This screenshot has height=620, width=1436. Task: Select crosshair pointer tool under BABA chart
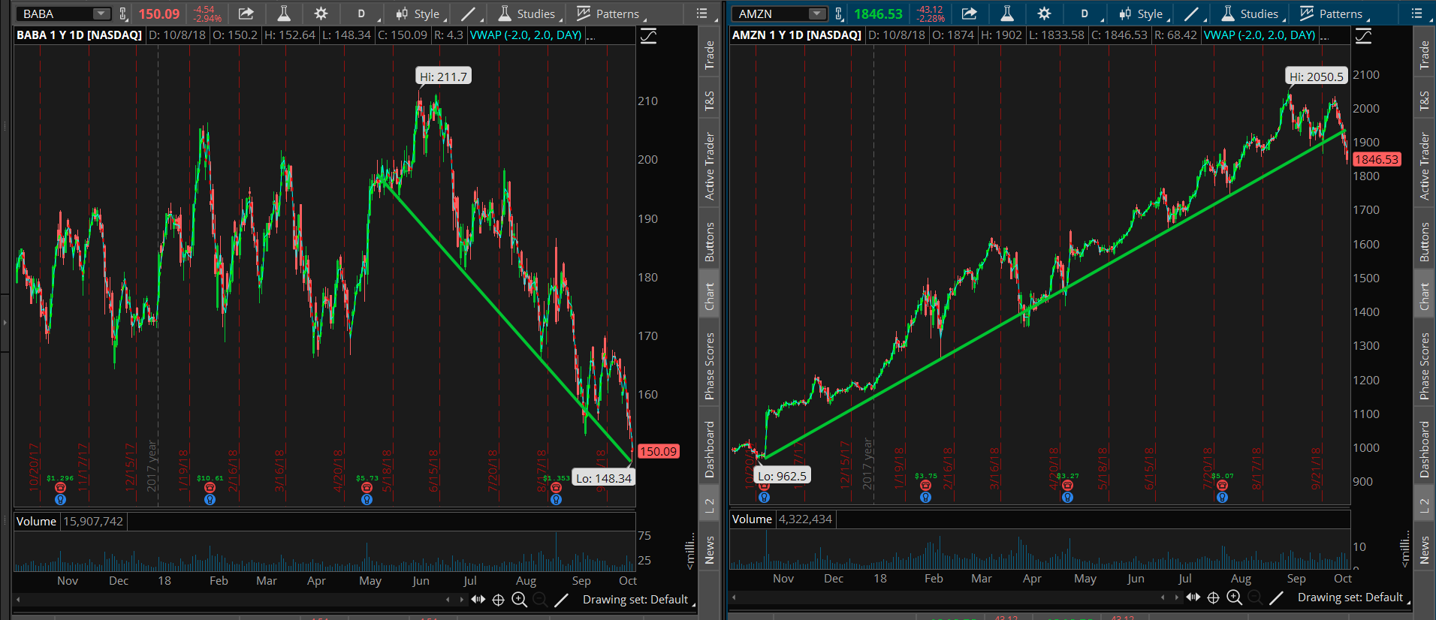pos(498,599)
